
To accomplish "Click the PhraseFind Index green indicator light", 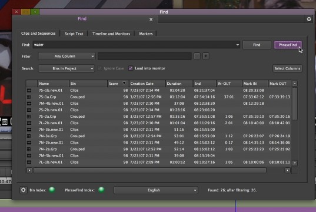I will [x=101, y=190].
